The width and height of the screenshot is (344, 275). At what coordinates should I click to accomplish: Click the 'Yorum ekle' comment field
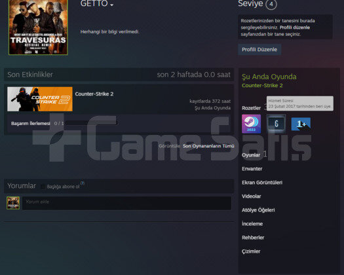click(x=127, y=203)
